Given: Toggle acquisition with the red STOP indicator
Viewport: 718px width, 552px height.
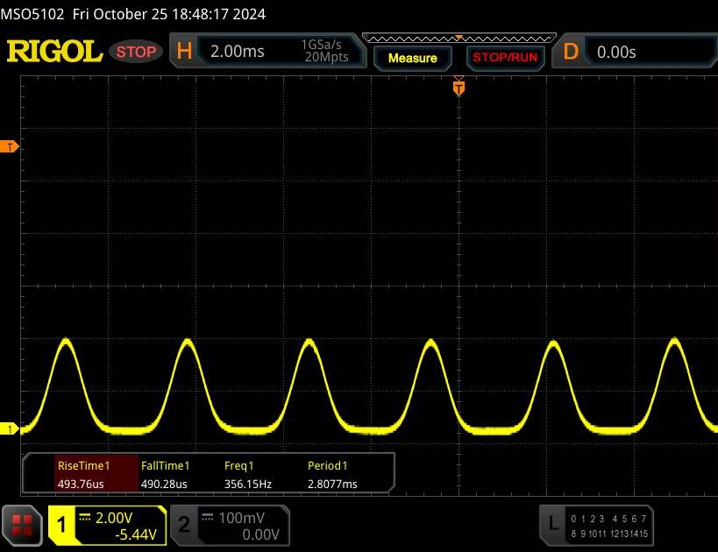Looking at the screenshot, I should 138,52.
